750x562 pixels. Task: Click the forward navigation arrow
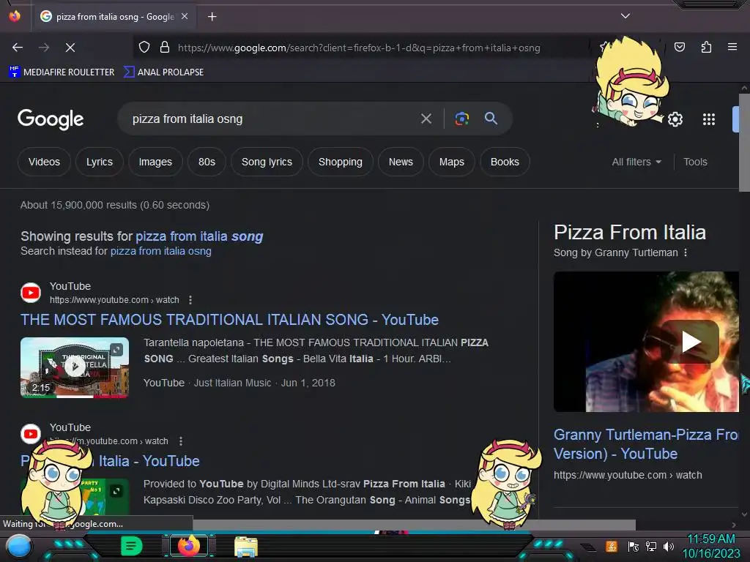[44, 48]
